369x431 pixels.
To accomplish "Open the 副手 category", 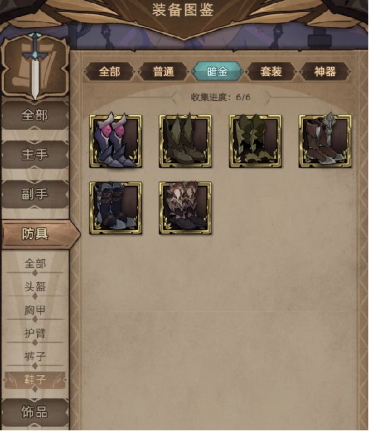I will coord(35,194).
